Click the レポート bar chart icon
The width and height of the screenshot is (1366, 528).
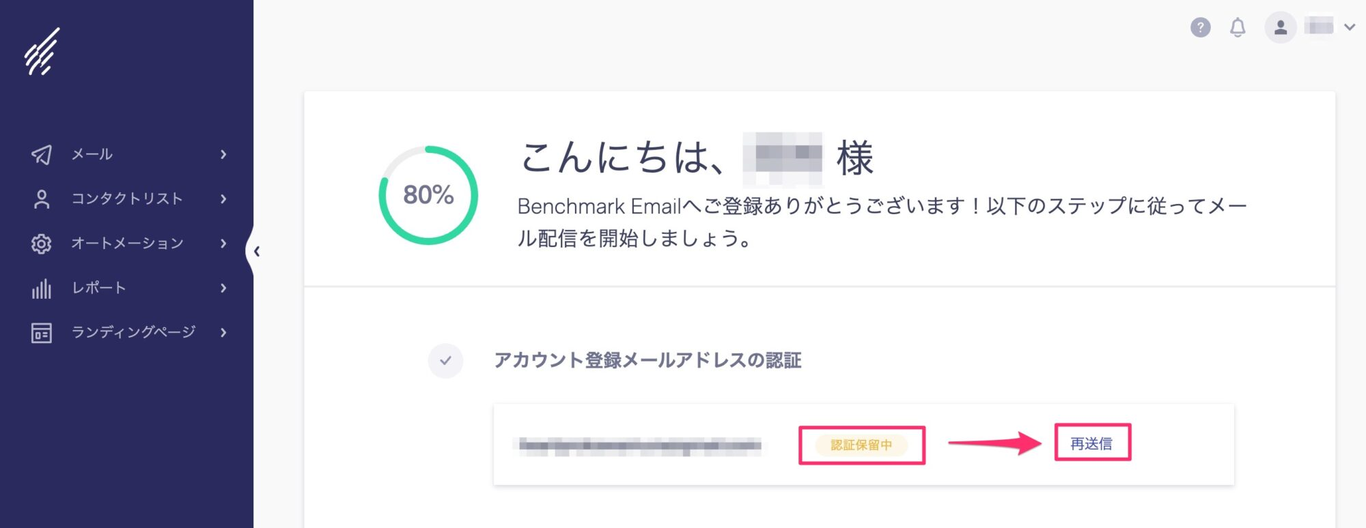42,288
